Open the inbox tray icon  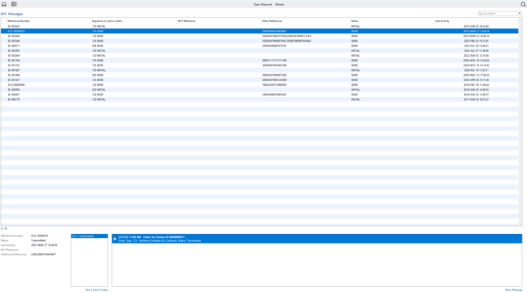coord(5,5)
